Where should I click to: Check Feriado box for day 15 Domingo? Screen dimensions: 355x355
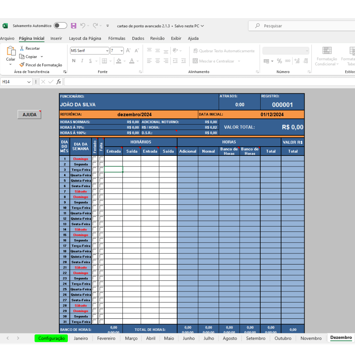[x=94, y=234]
